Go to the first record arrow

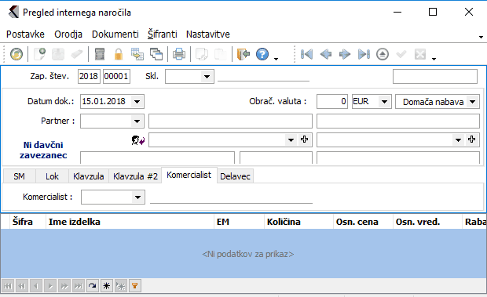306,55
